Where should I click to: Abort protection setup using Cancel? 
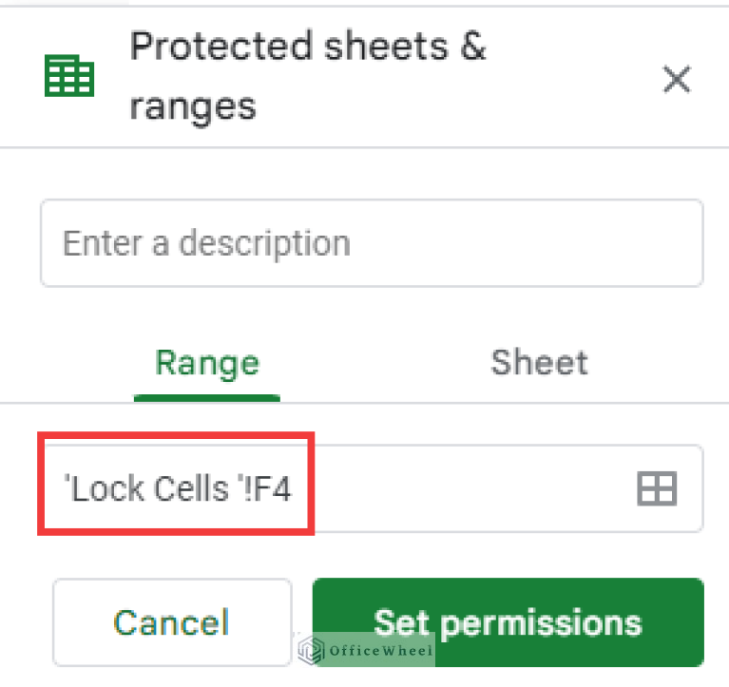[171, 622]
